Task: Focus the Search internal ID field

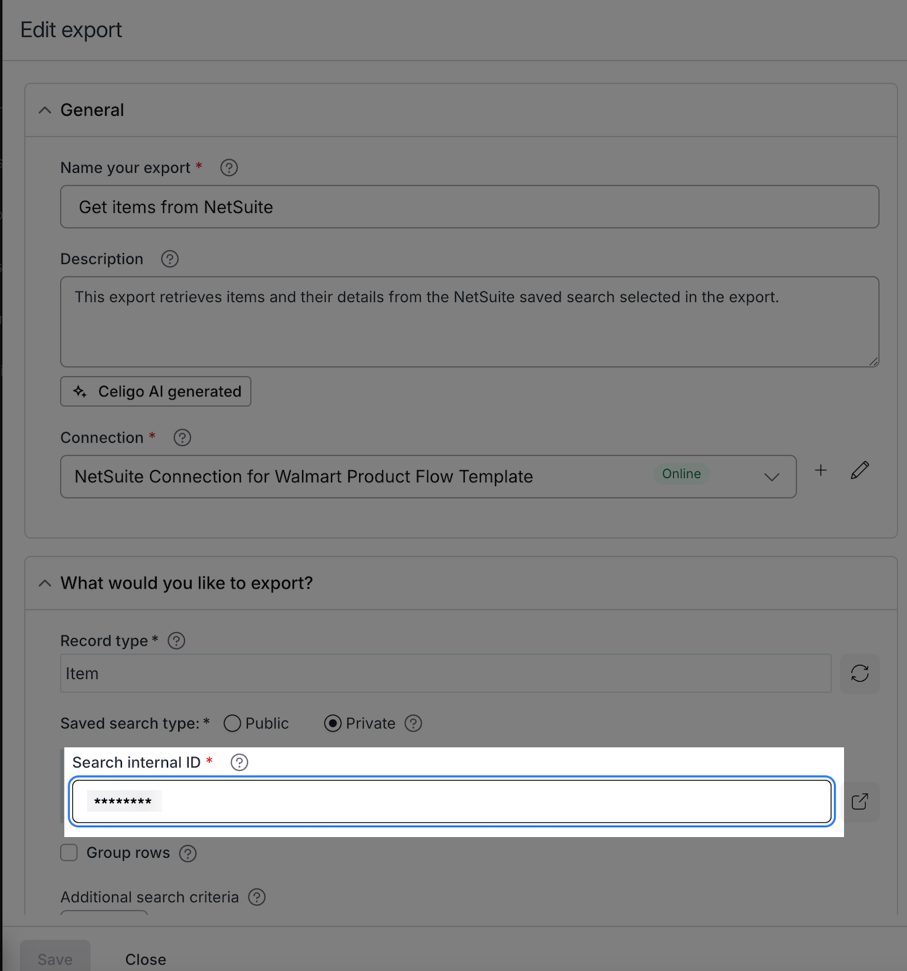Action: point(451,801)
